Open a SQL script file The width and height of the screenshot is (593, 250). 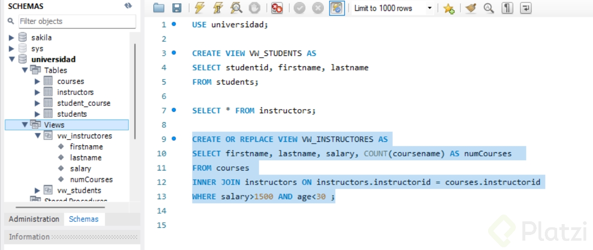tap(159, 8)
